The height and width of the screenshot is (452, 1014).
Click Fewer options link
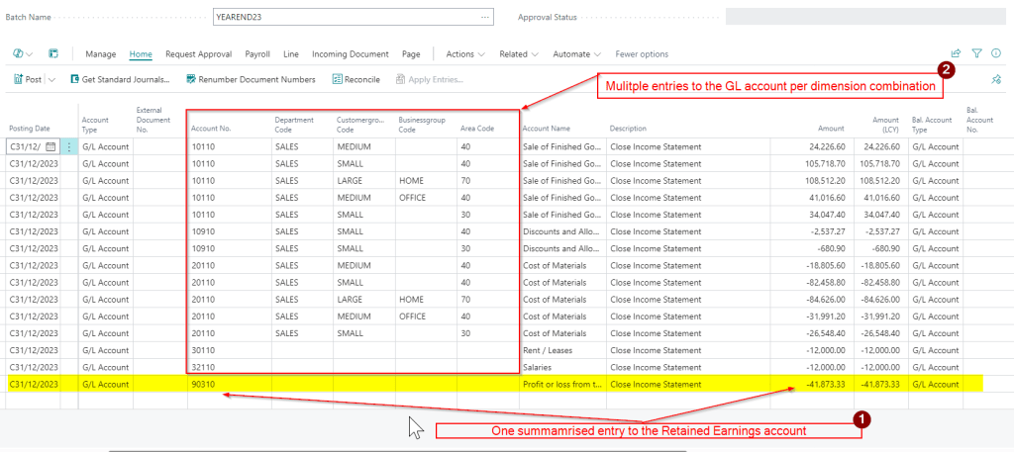(640, 53)
